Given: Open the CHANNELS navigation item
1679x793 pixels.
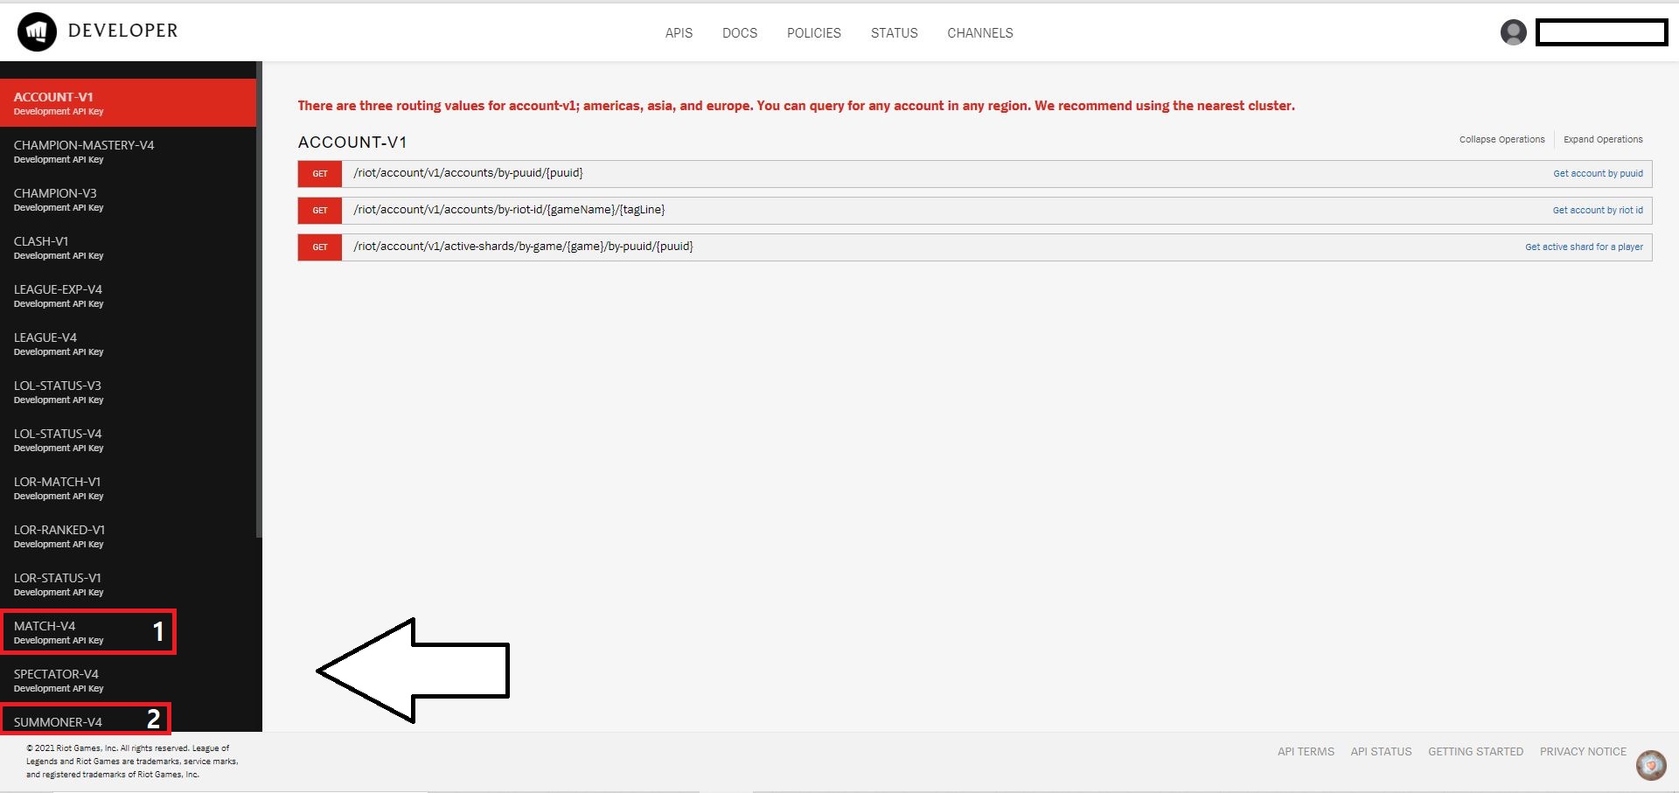Looking at the screenshot, I should (979, 33).
